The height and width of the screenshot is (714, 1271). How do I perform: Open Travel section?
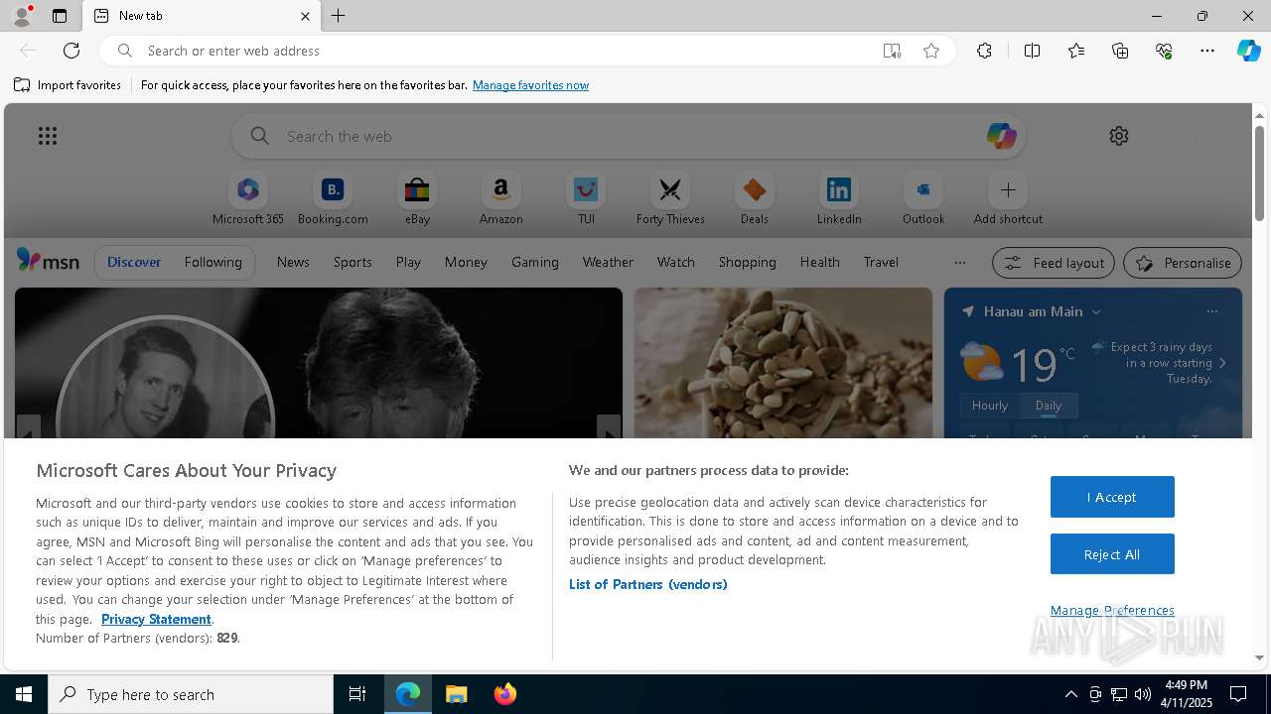coord(881,262)
